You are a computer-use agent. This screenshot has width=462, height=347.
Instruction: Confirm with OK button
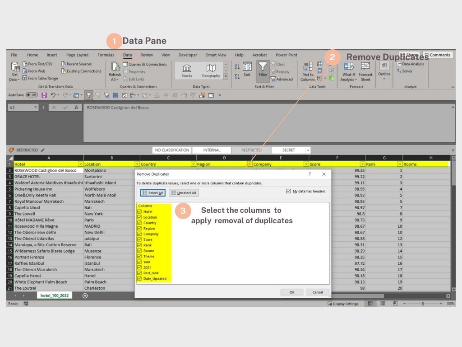(x=292, y=292)
